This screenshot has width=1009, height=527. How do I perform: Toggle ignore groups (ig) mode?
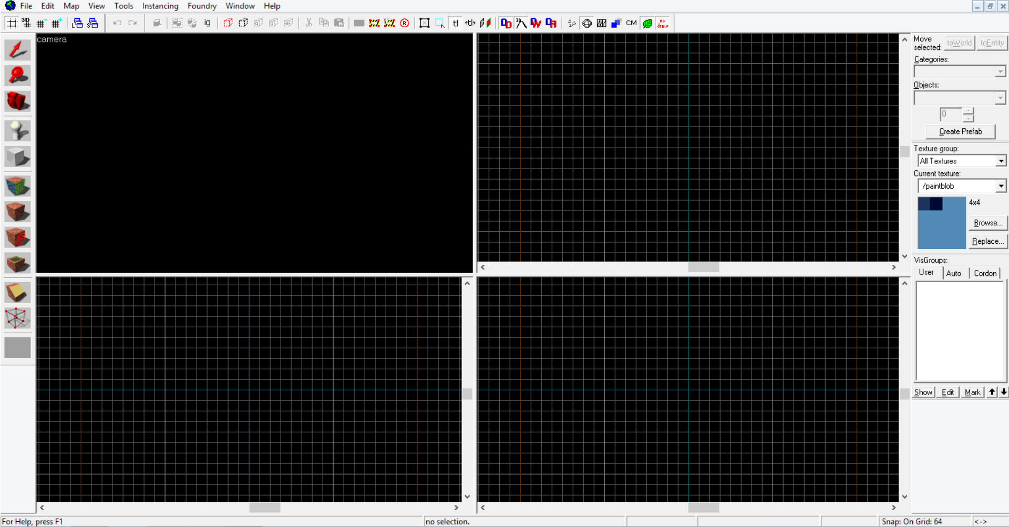(208, 23)
